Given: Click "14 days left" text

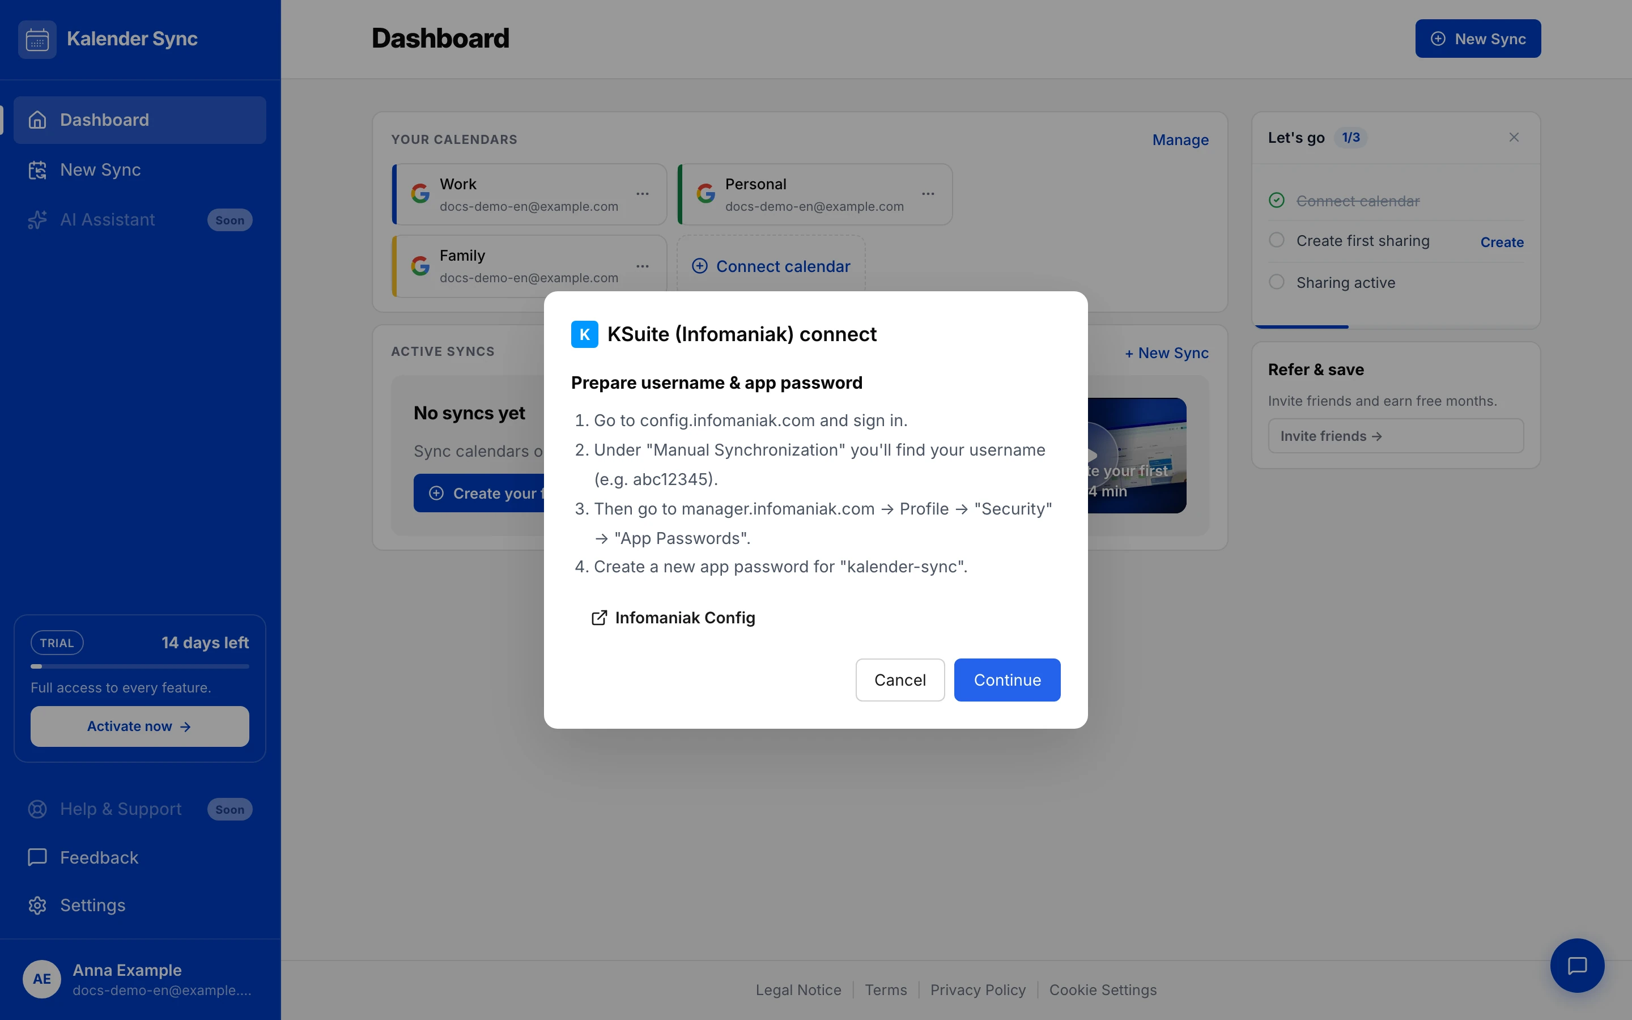Looking at the screenshot, I should pos(205,643).
